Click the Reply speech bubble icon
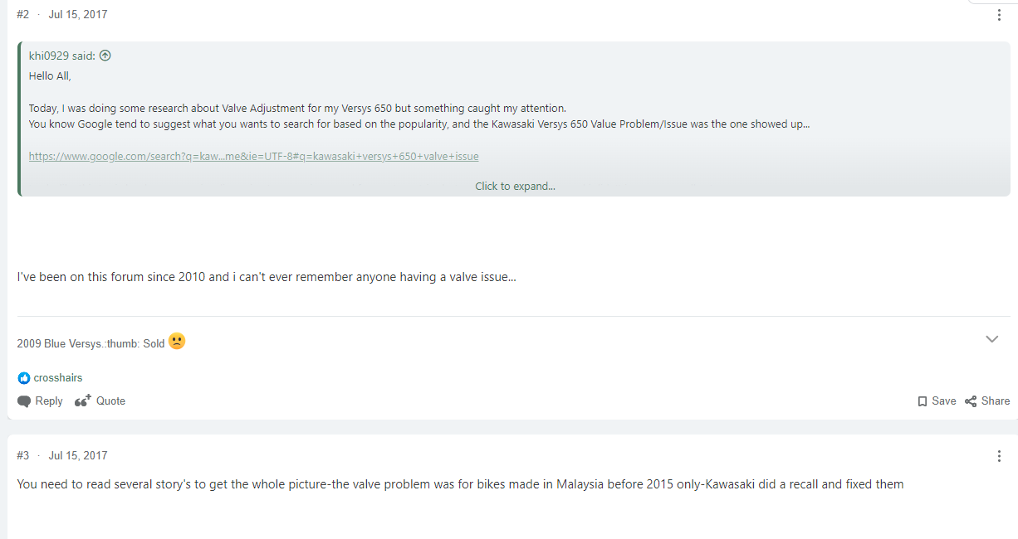The width and height of the screenshot is (1018, 539). point(24,401)
